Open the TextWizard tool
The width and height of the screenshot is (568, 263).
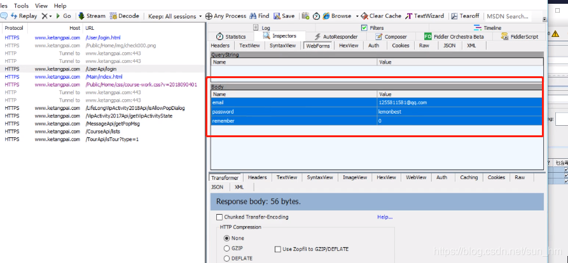(x=424, y=16)
